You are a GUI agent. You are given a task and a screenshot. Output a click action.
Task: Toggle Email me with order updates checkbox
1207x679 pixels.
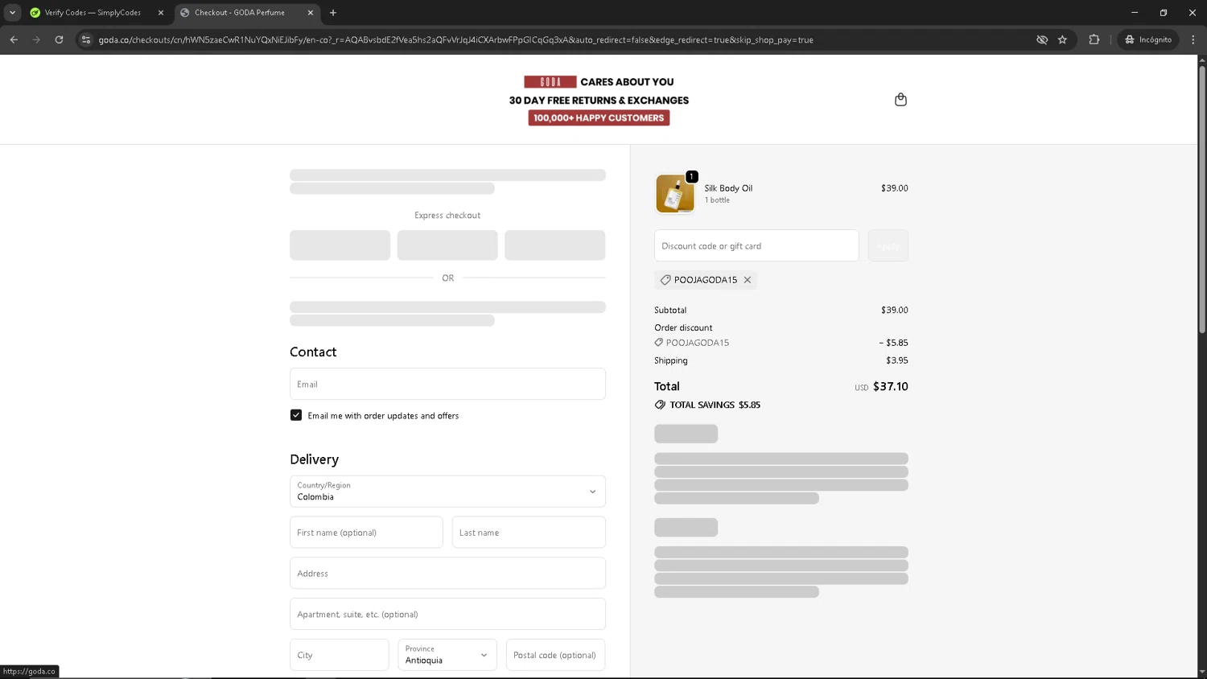(296, 415)
